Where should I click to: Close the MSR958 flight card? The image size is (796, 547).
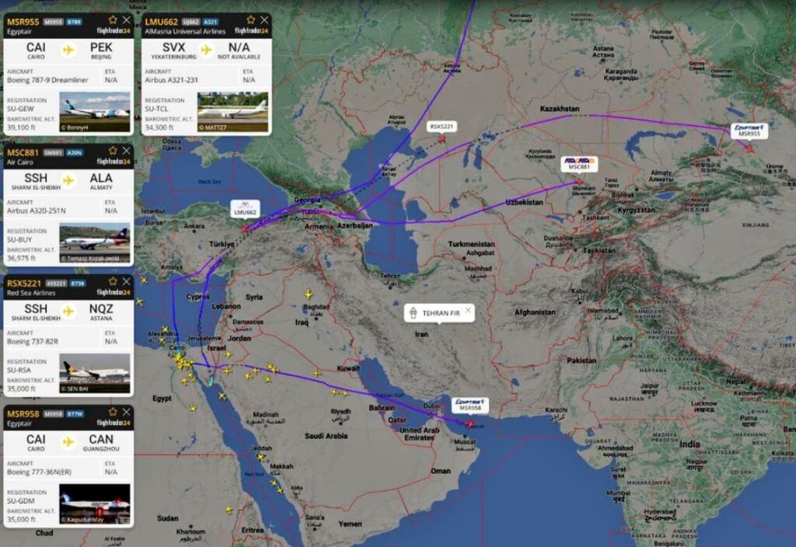pyautogui.click(x=127, y=412)
